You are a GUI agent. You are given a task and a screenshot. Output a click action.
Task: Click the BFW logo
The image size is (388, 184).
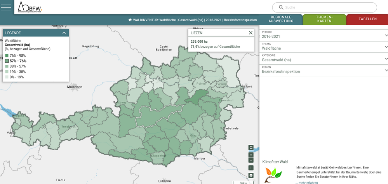(x=30, y=7)
